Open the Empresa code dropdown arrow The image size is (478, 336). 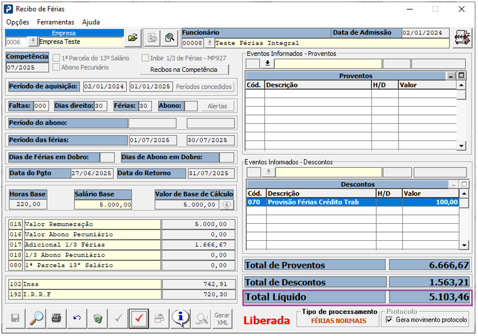33,42
